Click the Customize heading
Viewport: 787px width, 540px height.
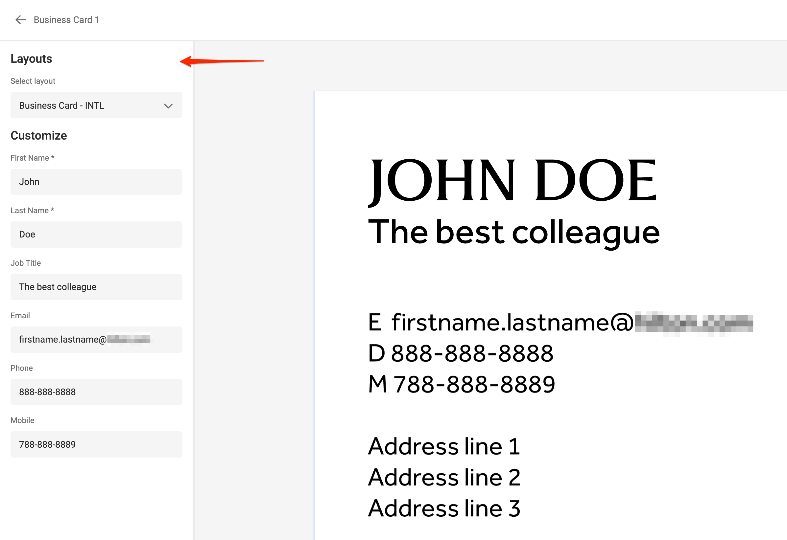[x=38, y=135]
